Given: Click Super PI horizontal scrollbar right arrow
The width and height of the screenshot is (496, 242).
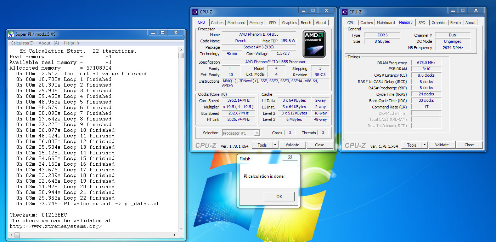Looking at the screenshot, I should point(175,235).
